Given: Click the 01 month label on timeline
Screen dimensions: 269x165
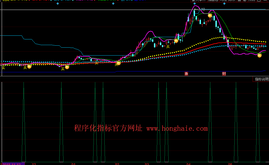Looking at the screenshot, I should click(x=73, y=164).
